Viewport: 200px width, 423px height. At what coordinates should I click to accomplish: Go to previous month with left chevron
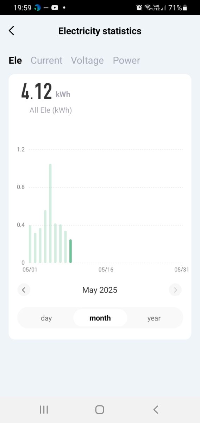coord(24,290)
